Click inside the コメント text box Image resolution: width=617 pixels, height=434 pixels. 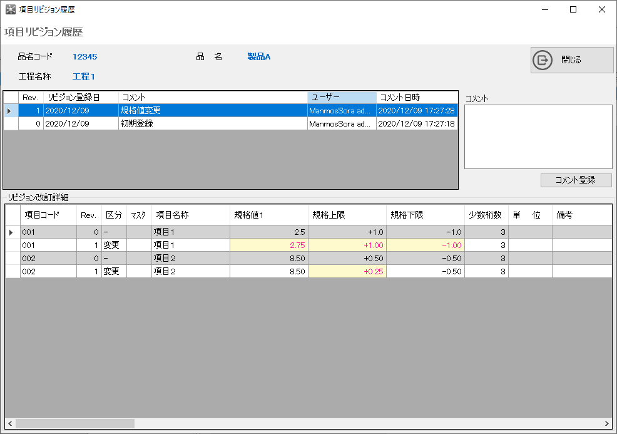pyautogui.click(x=538, y=137)
